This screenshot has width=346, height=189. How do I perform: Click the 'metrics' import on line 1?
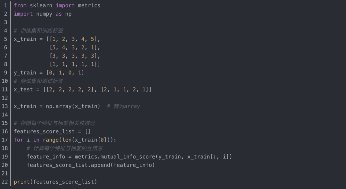point(89,5)
